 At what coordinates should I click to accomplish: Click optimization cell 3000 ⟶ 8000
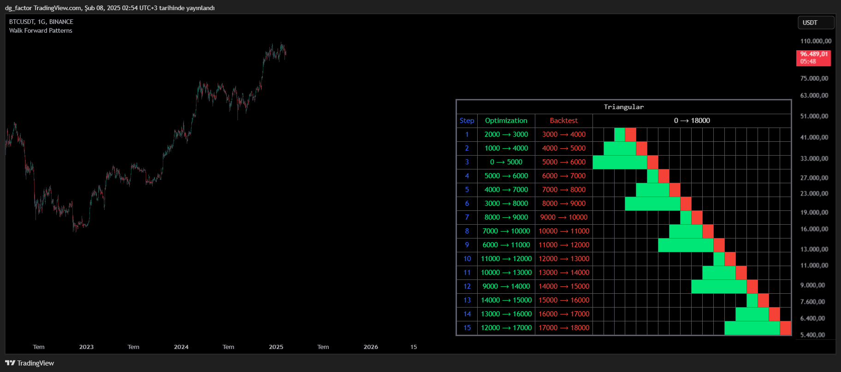pyautogui.click(x=506, y=203)
